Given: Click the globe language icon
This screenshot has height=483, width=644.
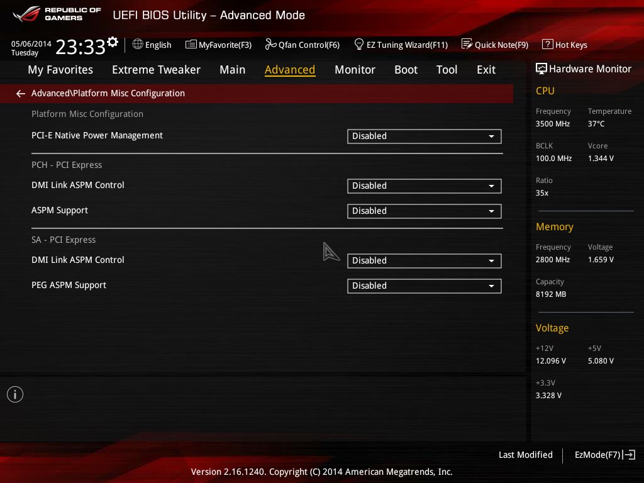Looking at the screenshot, I should click(138, 44).
